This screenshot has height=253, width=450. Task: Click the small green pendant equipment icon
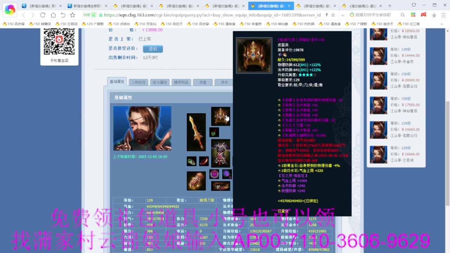214,132
